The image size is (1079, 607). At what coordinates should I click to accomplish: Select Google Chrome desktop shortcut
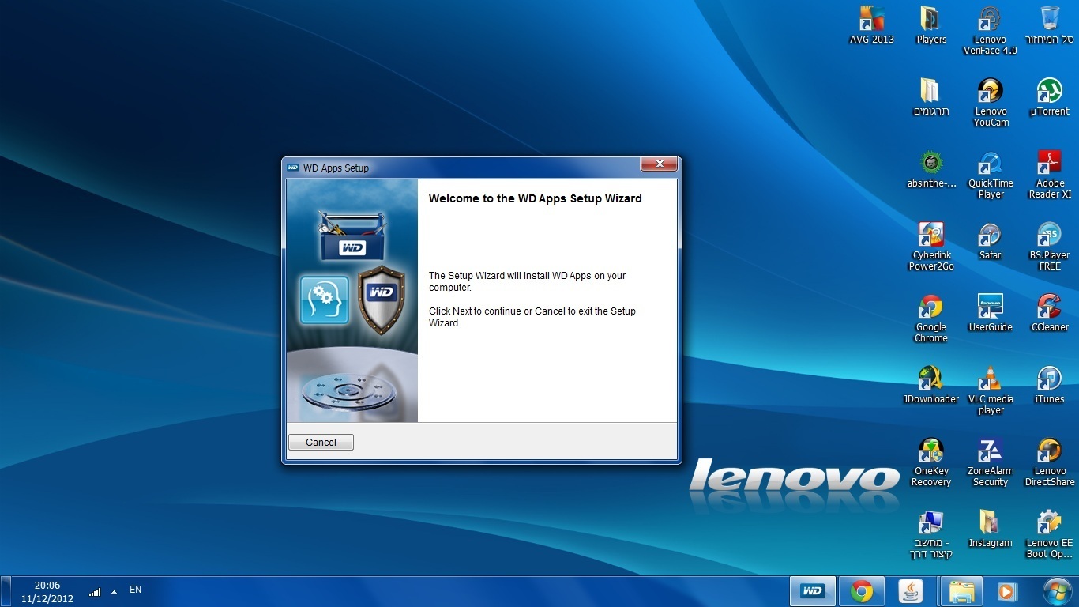coord(931,319)
